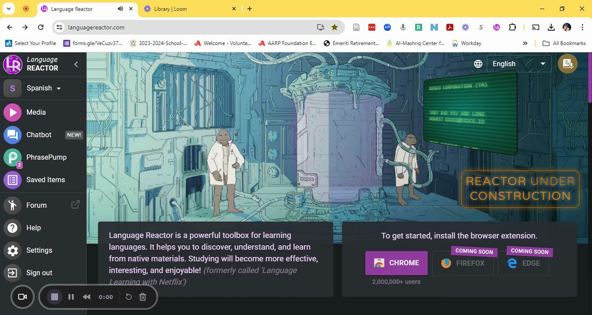Click the FIREFOX coming soon button
This screenshot has height=315, width=592.
tap(463, 263)
